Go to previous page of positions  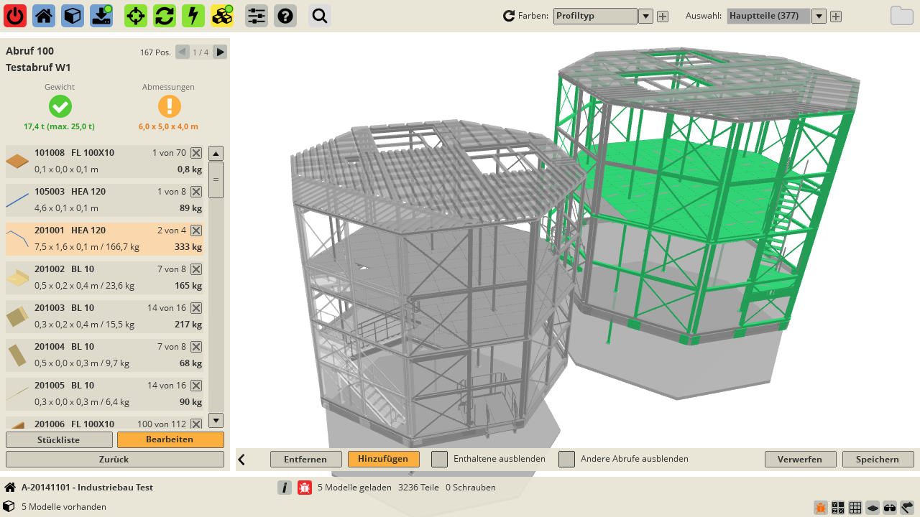pyautogui.click(x=183, y=52)
